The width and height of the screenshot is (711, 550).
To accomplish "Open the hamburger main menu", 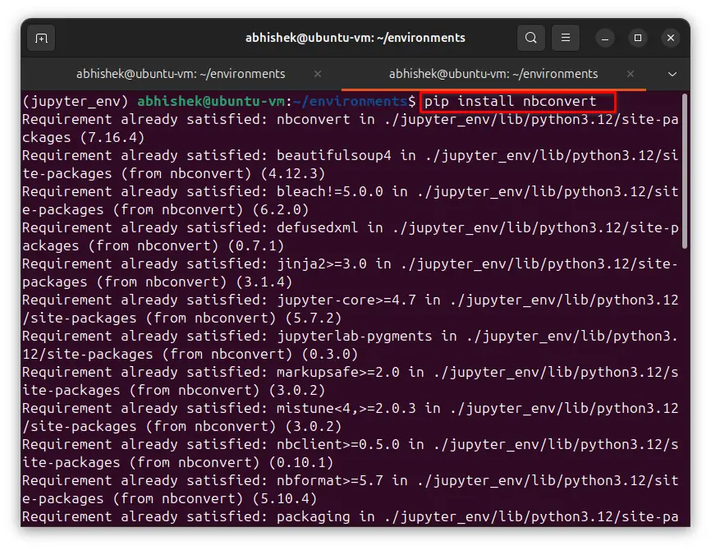I will (565, 38).
